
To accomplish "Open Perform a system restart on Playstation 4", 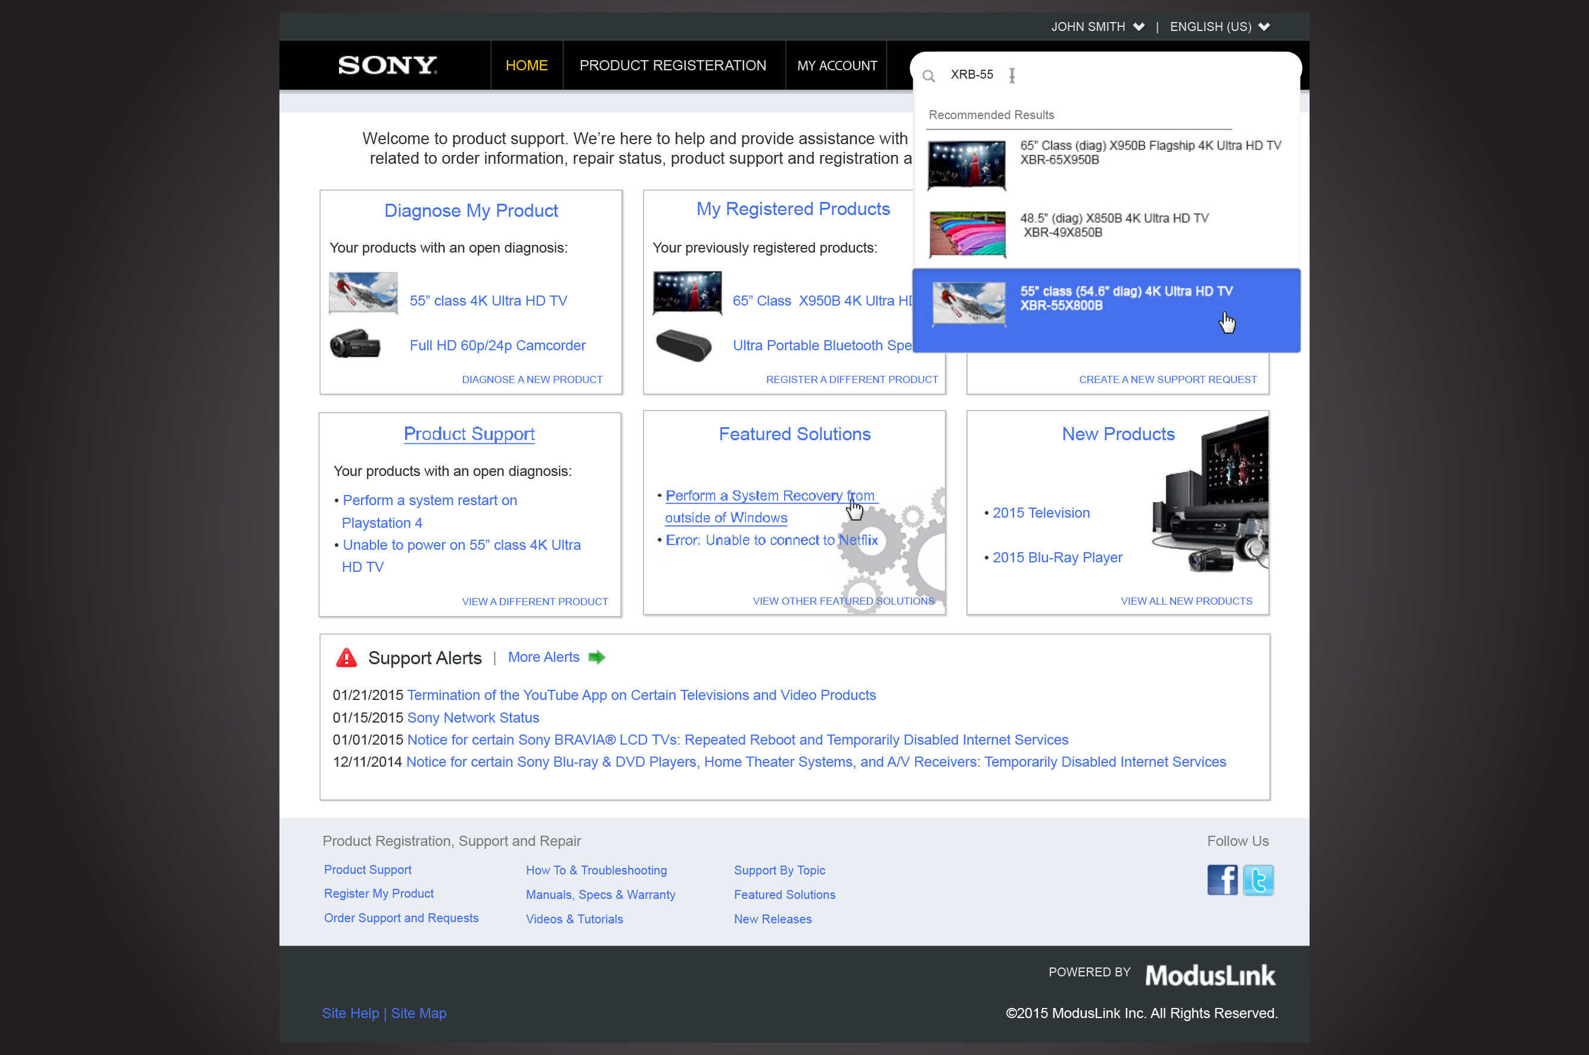I will tap(429, 511).
